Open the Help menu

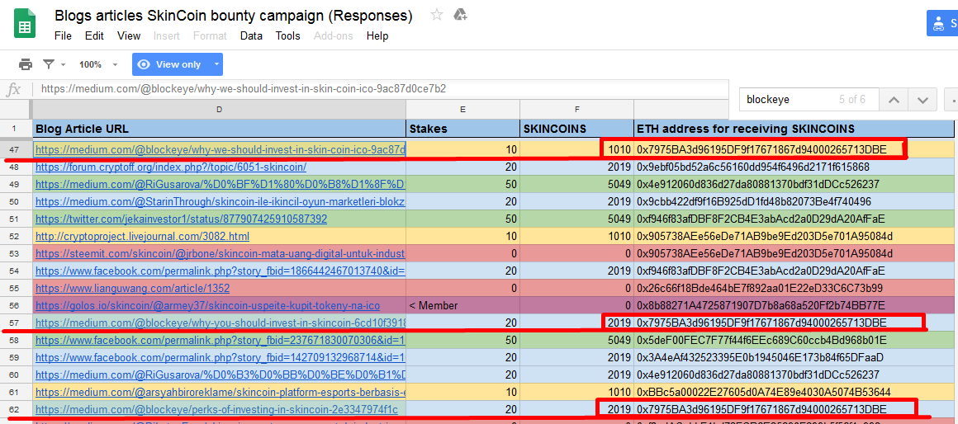[377, 36]
